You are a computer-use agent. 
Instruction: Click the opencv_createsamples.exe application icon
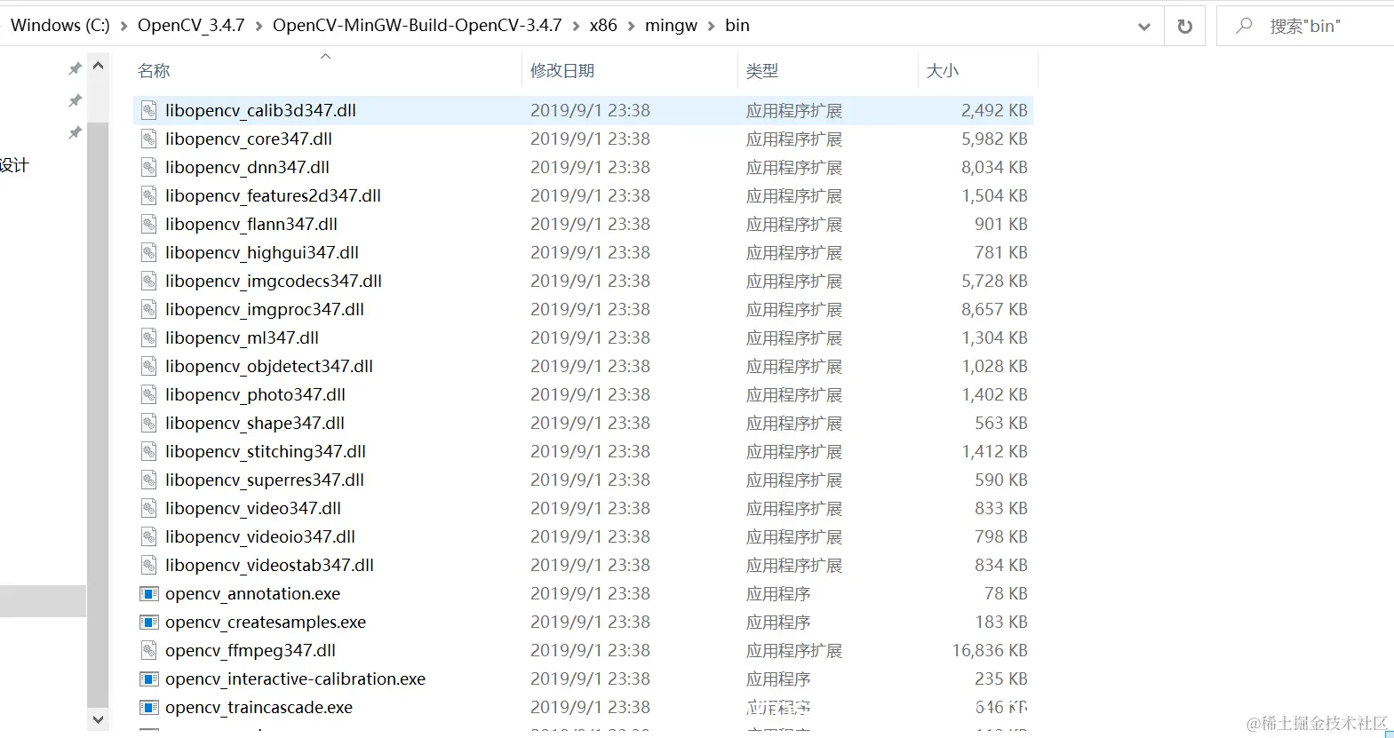(149, 622)
